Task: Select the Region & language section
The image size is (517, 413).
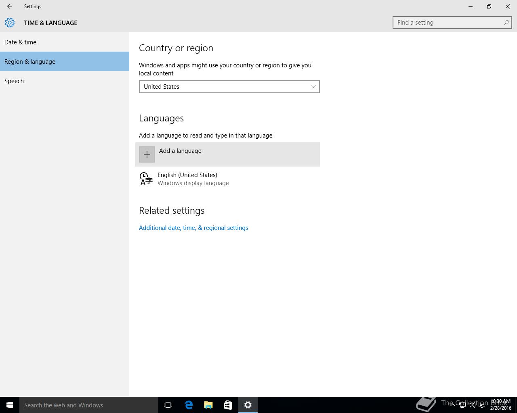Action: pos(30,62)
